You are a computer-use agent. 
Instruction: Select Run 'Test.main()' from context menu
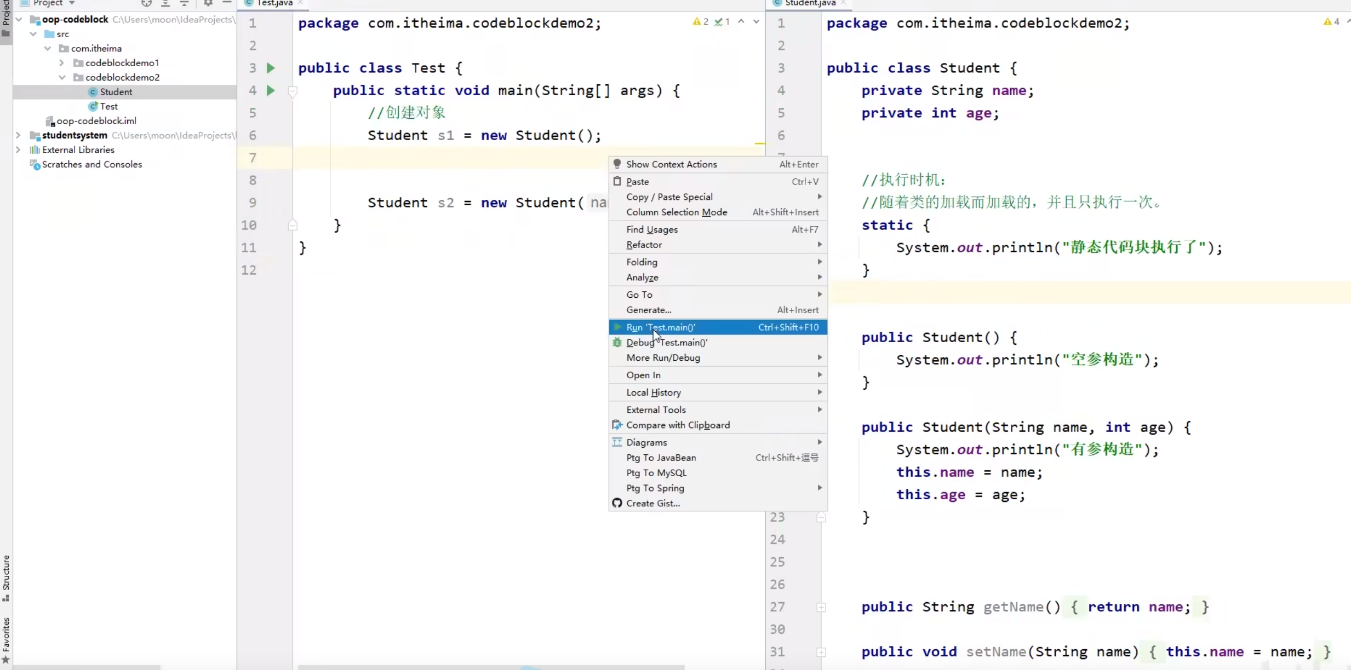(661, 327)
